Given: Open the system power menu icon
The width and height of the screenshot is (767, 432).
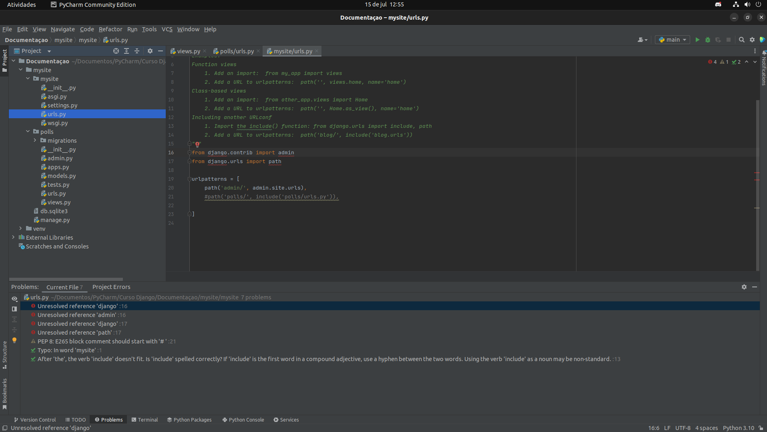Looking at the screenshot, I should click(x=758, y=4).
